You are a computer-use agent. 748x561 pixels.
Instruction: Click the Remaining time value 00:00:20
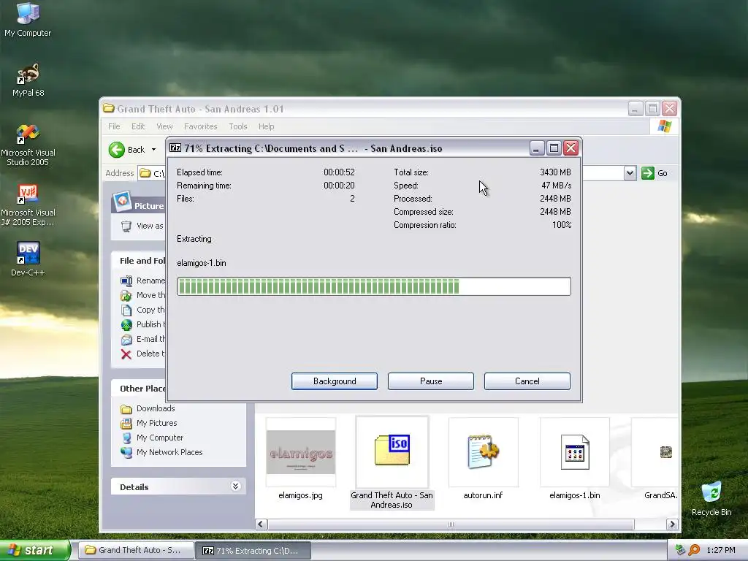(x=339, y=186)
